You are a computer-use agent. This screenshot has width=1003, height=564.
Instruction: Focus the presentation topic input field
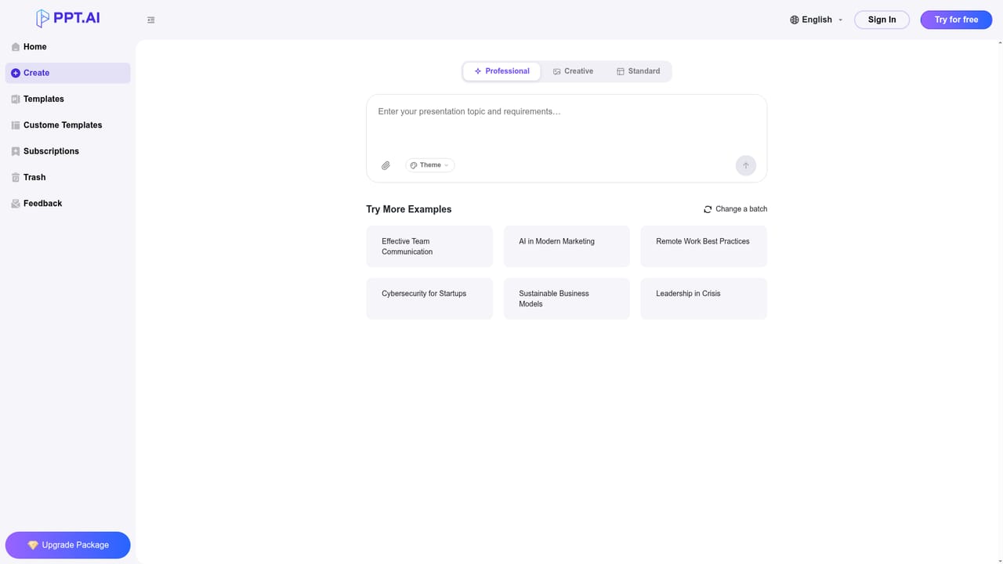(x=567, y=124)
